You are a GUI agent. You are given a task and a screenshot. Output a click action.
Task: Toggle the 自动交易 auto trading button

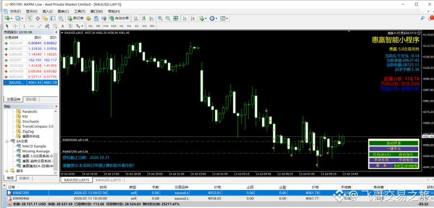(x=119, y=18)
